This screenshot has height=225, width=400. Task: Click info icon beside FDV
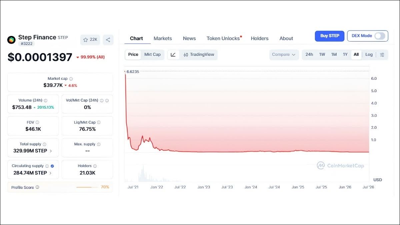coord(37,123)
